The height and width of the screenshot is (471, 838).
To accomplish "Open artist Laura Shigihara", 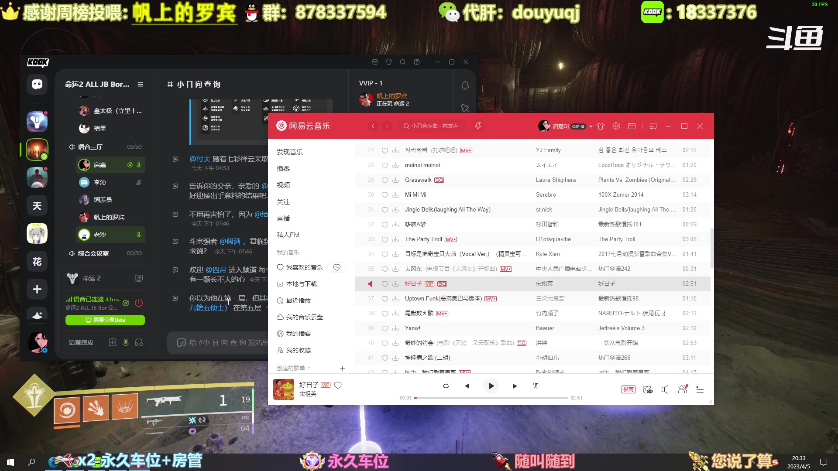I will point(556,180).
